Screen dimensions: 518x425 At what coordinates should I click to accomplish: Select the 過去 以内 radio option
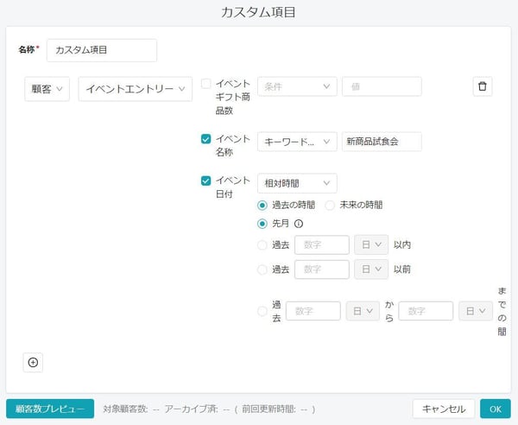[262, 245]
